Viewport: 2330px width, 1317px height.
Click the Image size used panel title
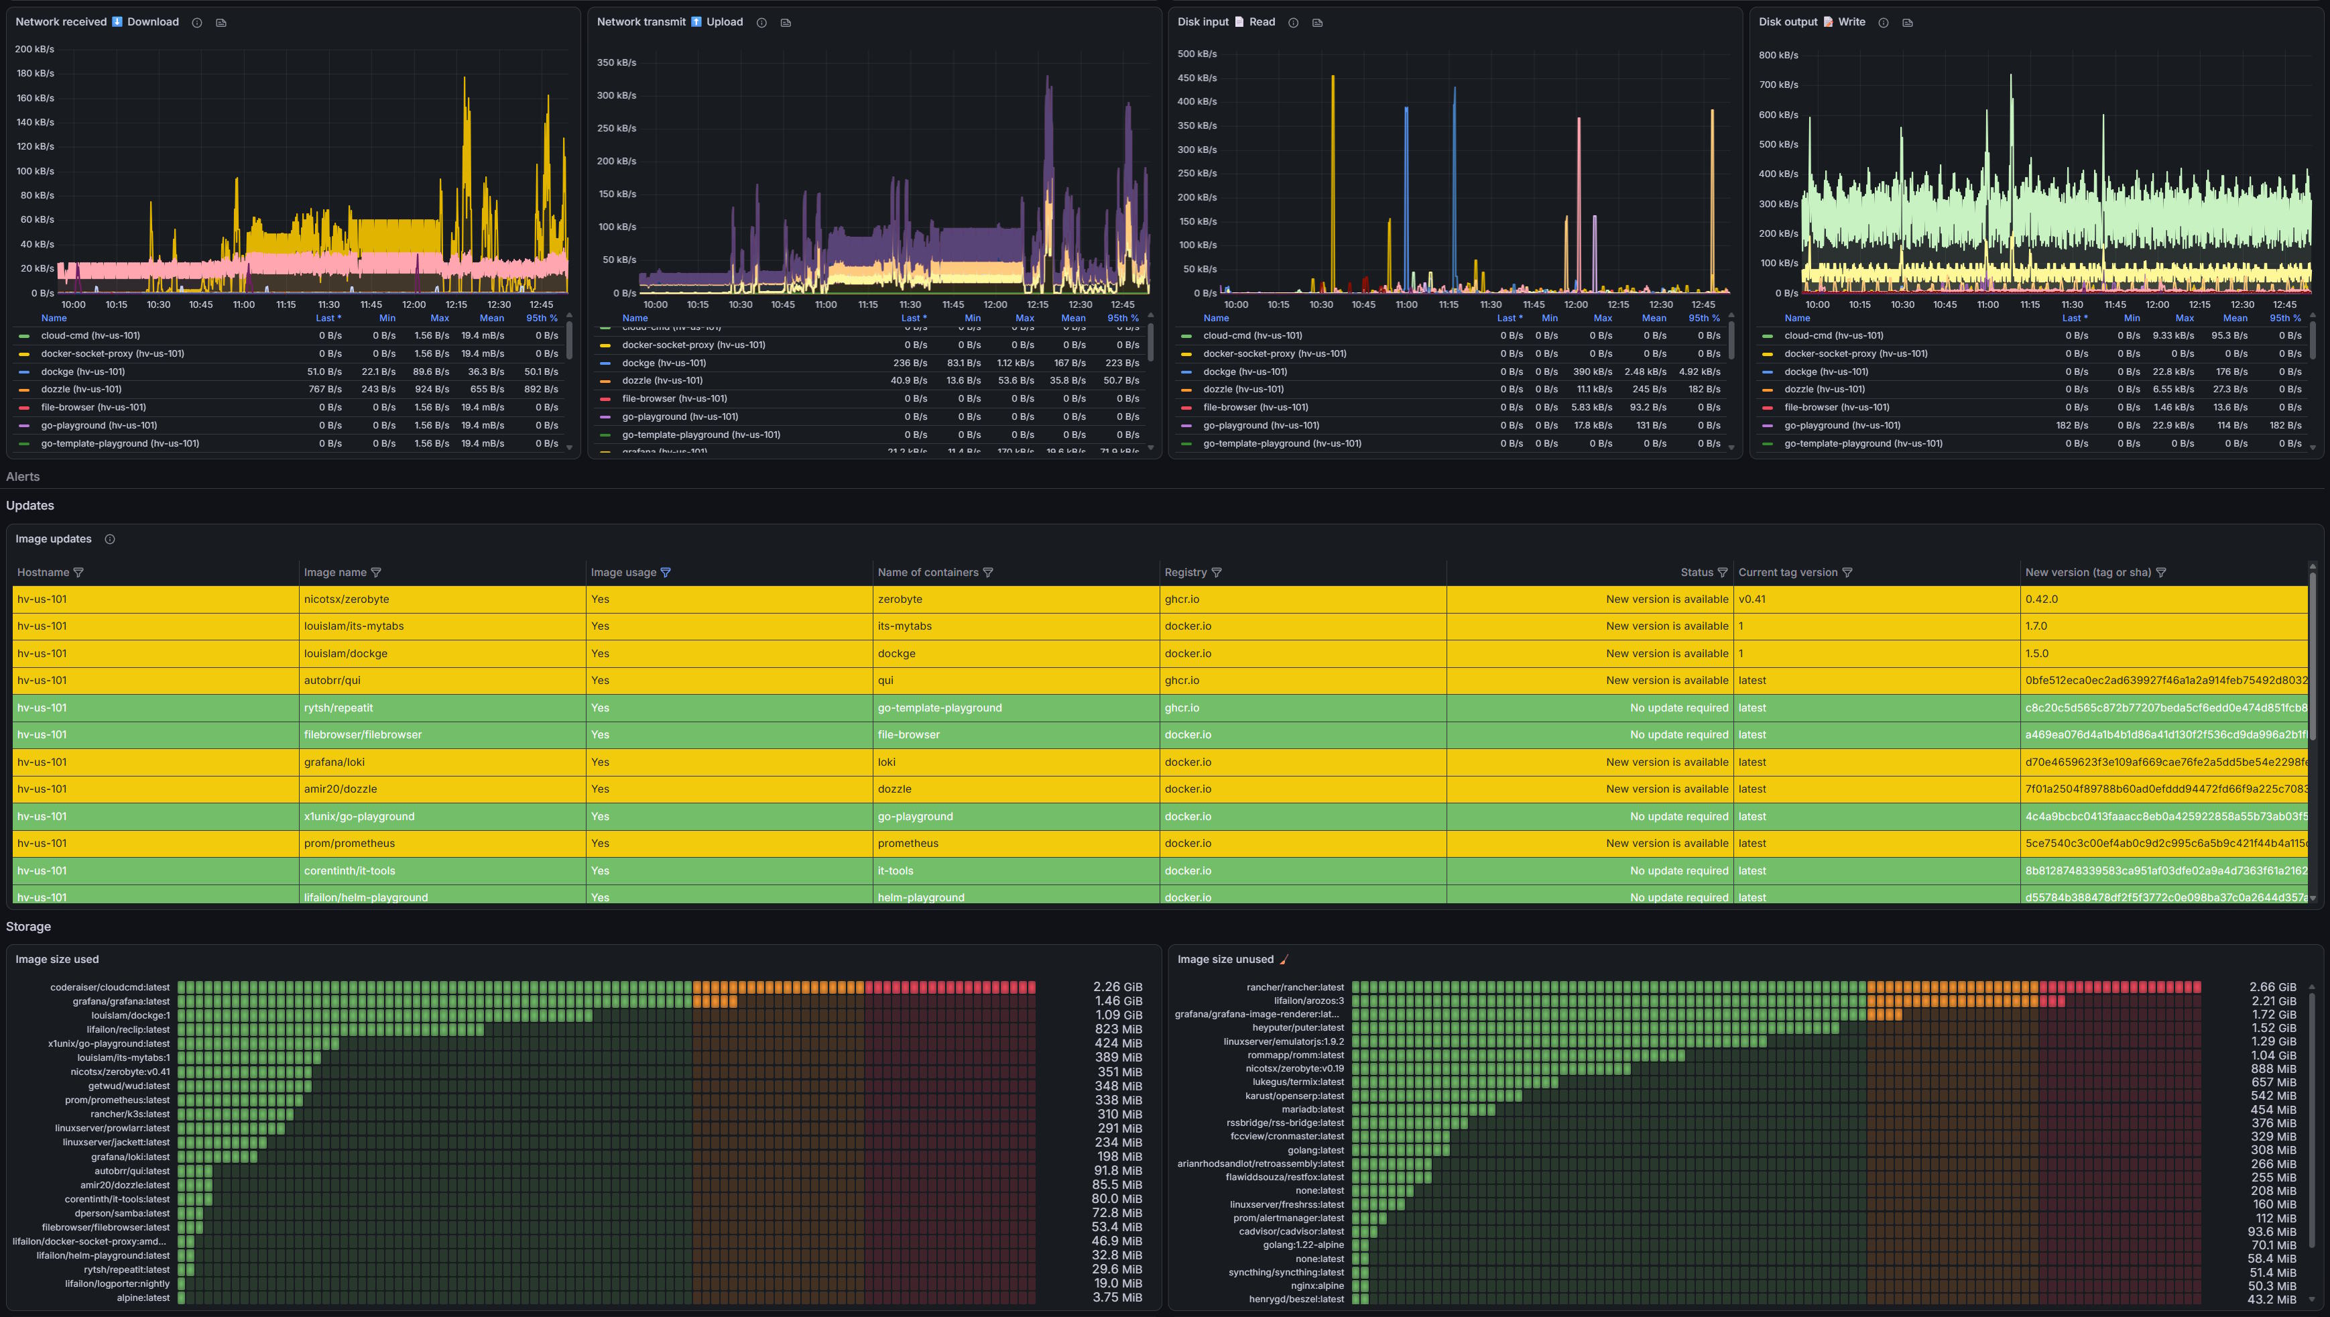(x=57, y=960)
